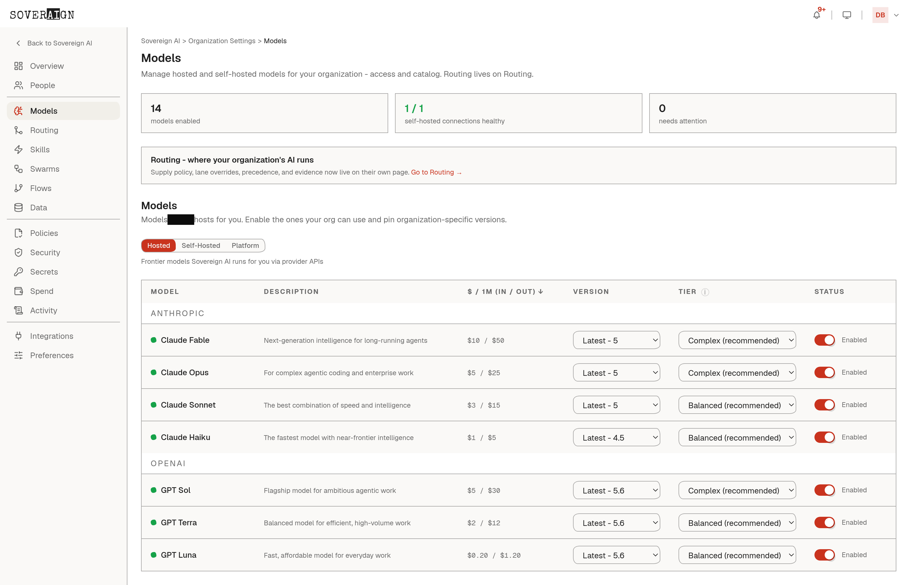Switch to the Platform tab

pyautogui.click(x=245, y=245)
